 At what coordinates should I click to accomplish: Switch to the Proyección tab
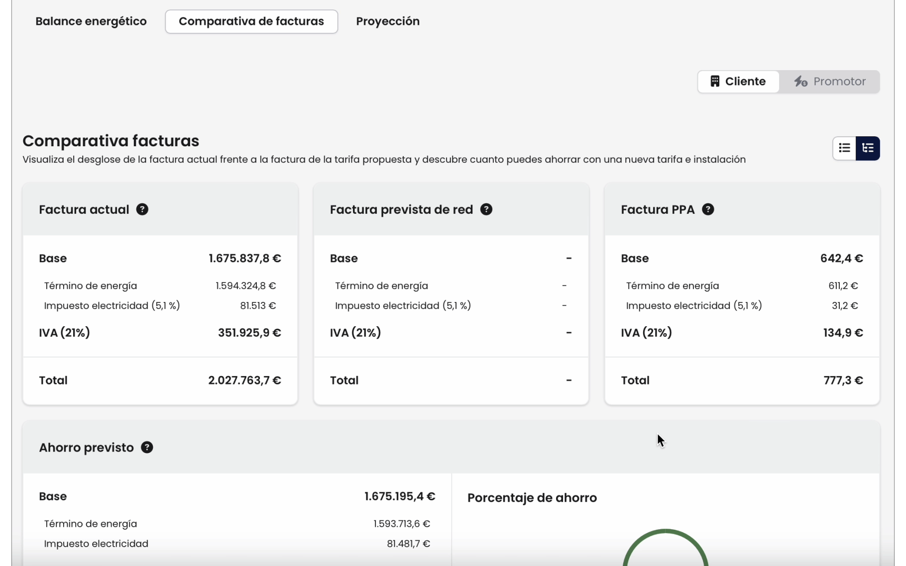388,21
